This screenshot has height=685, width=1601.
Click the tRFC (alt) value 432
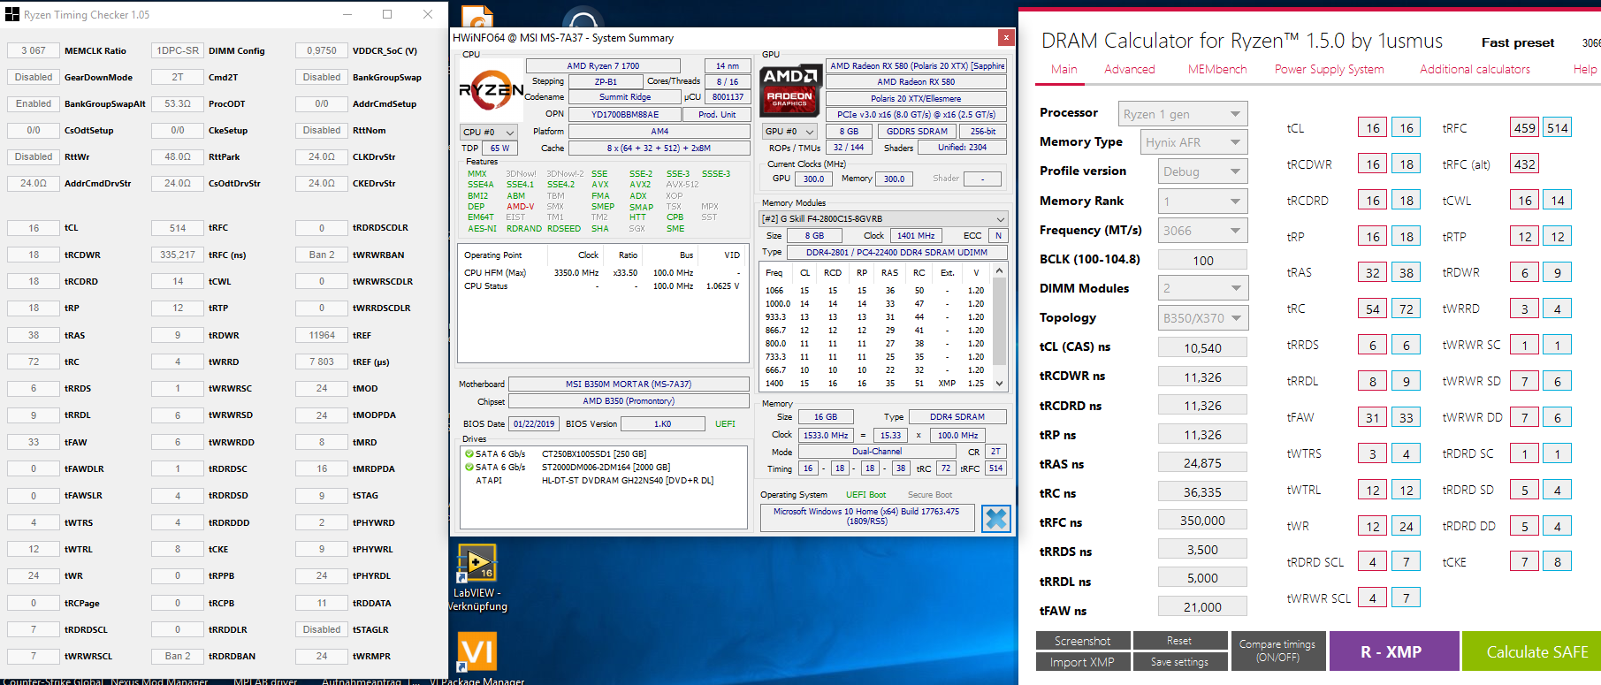(x=1525, y=164)
